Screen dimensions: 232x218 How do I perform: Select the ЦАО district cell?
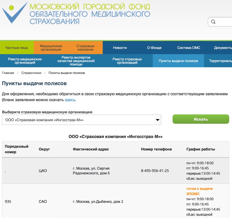(x=43, y=170)
